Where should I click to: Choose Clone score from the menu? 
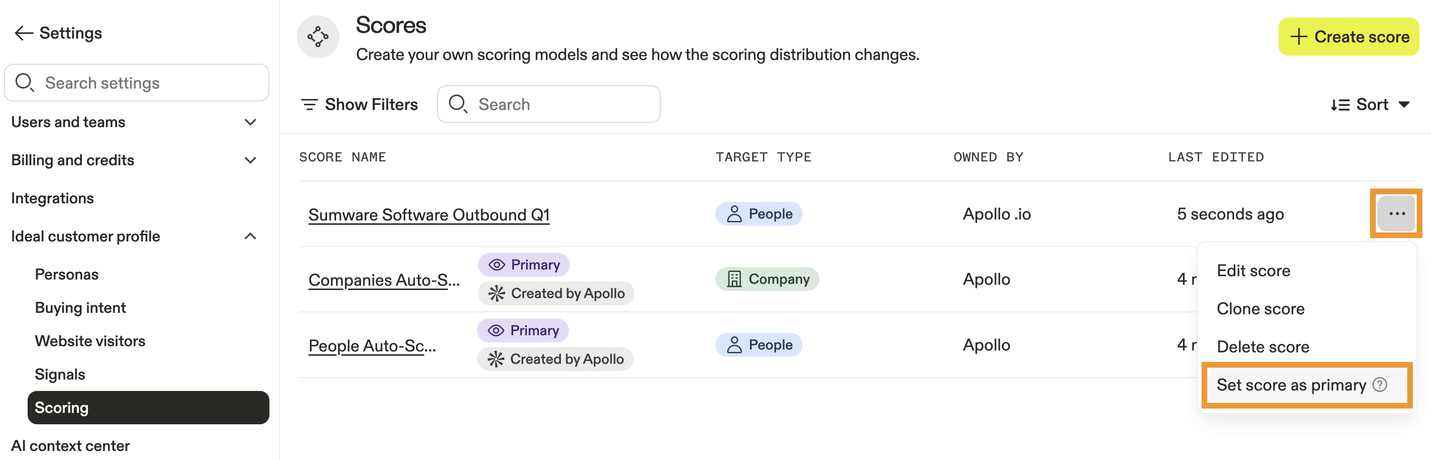coord(1260,309)
